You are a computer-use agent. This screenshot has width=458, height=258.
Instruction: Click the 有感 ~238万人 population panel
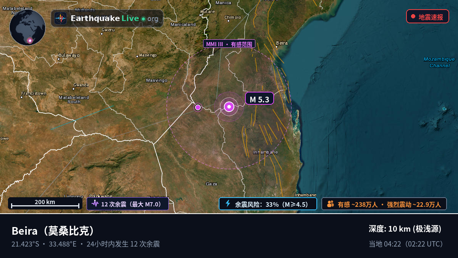(384, 204)
